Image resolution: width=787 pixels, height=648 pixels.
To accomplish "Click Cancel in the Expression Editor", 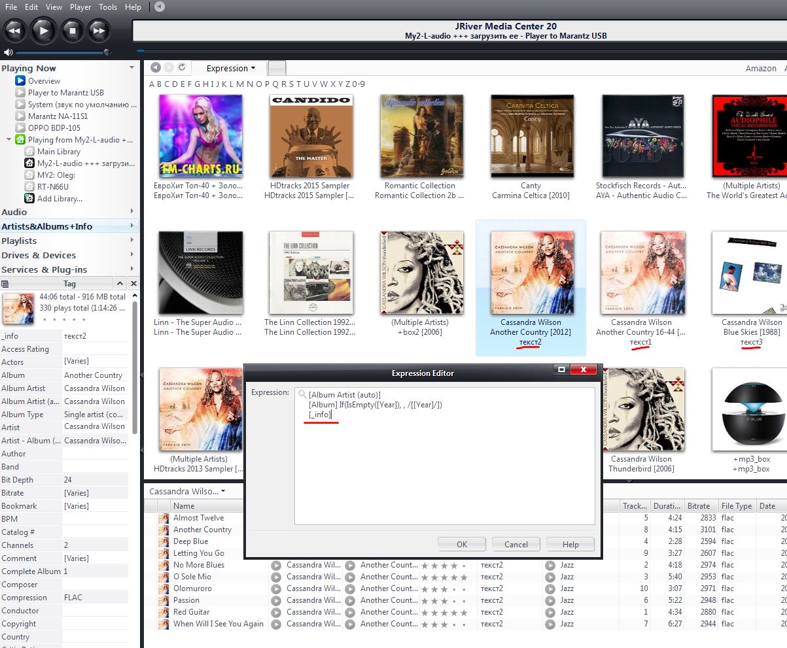I will [x=516, y=544].
